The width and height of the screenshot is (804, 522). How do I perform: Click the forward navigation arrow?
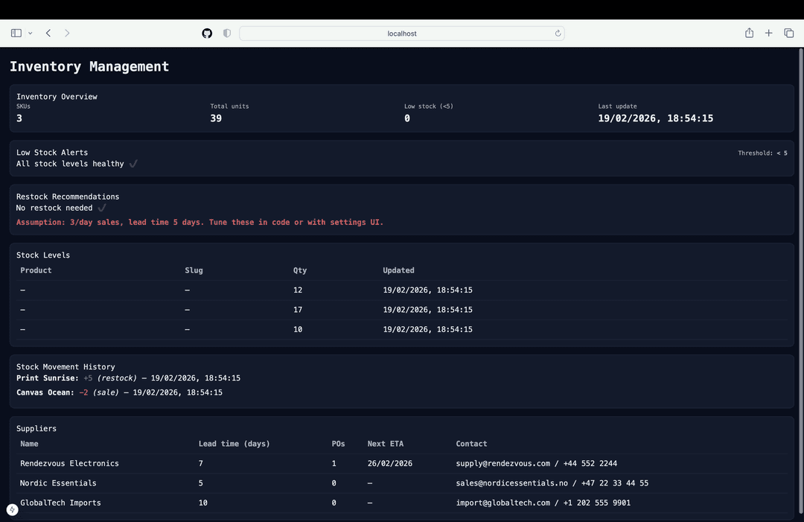67,33
